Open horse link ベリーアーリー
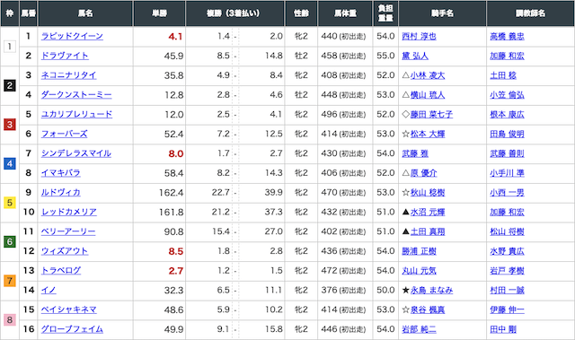The image size is (575, 340). [x=68, y=231]
